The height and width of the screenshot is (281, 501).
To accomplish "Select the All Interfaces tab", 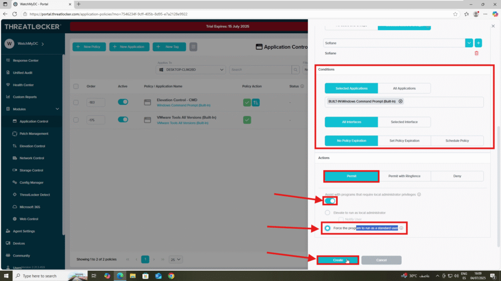I will coord(351,122).
